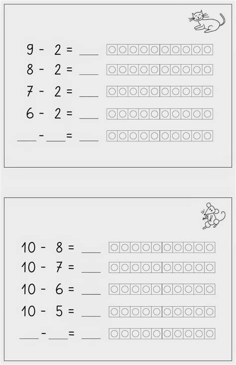Screen dimensions: 236x365
Task: Click the first circle in the 7 - 2 row
Action: click(112, 91)
